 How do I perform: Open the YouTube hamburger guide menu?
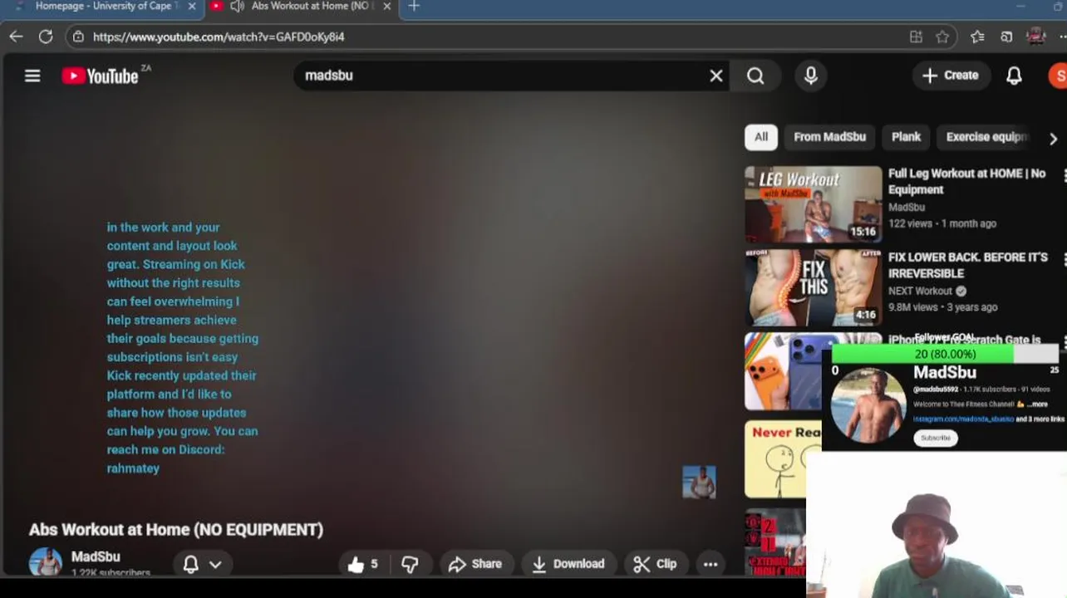point(32,76)
